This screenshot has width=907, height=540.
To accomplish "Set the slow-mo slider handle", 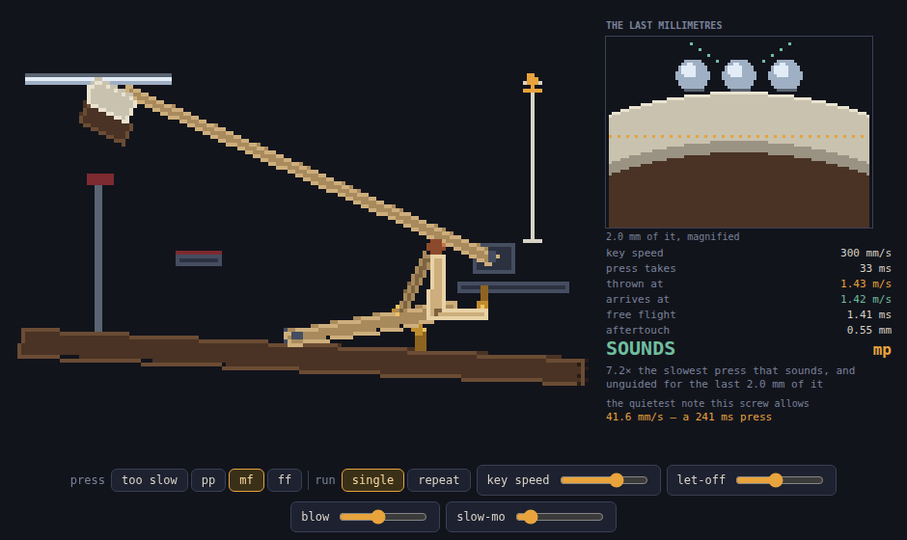I will click(531, 516).
